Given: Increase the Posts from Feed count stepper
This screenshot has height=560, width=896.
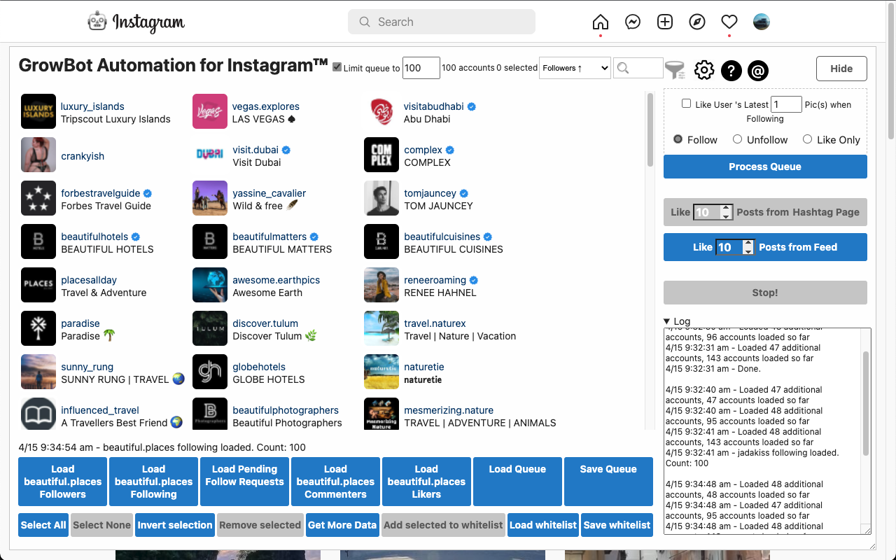Looking at the screenshot, I should pyautogui.click(x=748, y=243).
